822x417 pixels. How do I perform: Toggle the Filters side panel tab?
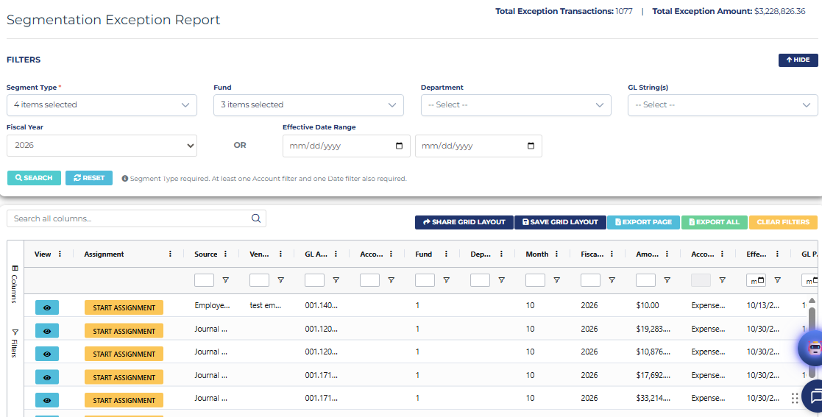(15, 343)
